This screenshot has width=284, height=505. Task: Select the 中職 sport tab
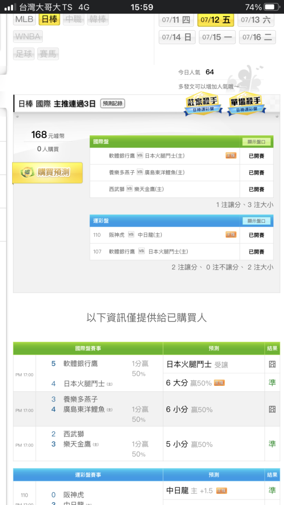pyautogui.click(x=74, y=19)
